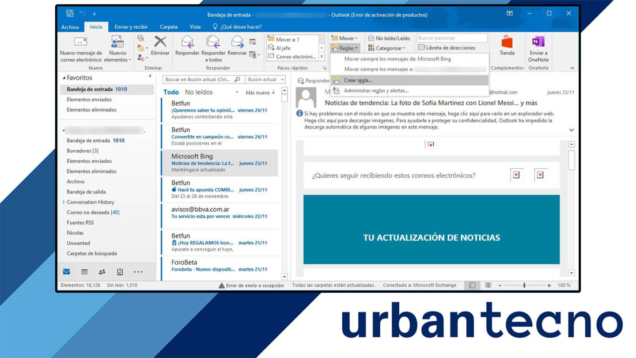Open the more respond actions dropdown
Image resolution: width=636 pixels, height=358 pixels.
[x=254, y=55]
